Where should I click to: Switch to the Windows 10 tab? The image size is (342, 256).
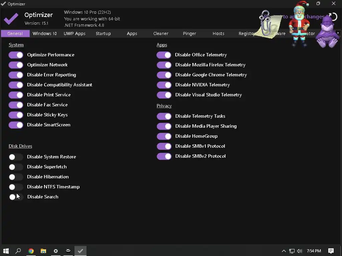pyautogui.click(x=45, y=34)
